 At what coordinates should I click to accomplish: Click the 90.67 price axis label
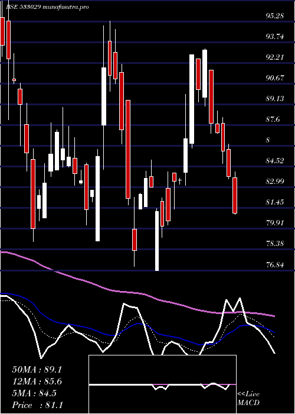275,78
